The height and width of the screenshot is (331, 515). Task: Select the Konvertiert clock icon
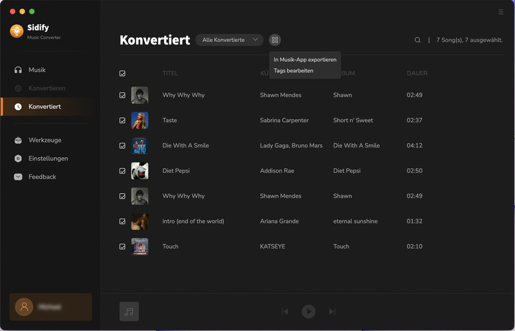[x=18, y=107]
